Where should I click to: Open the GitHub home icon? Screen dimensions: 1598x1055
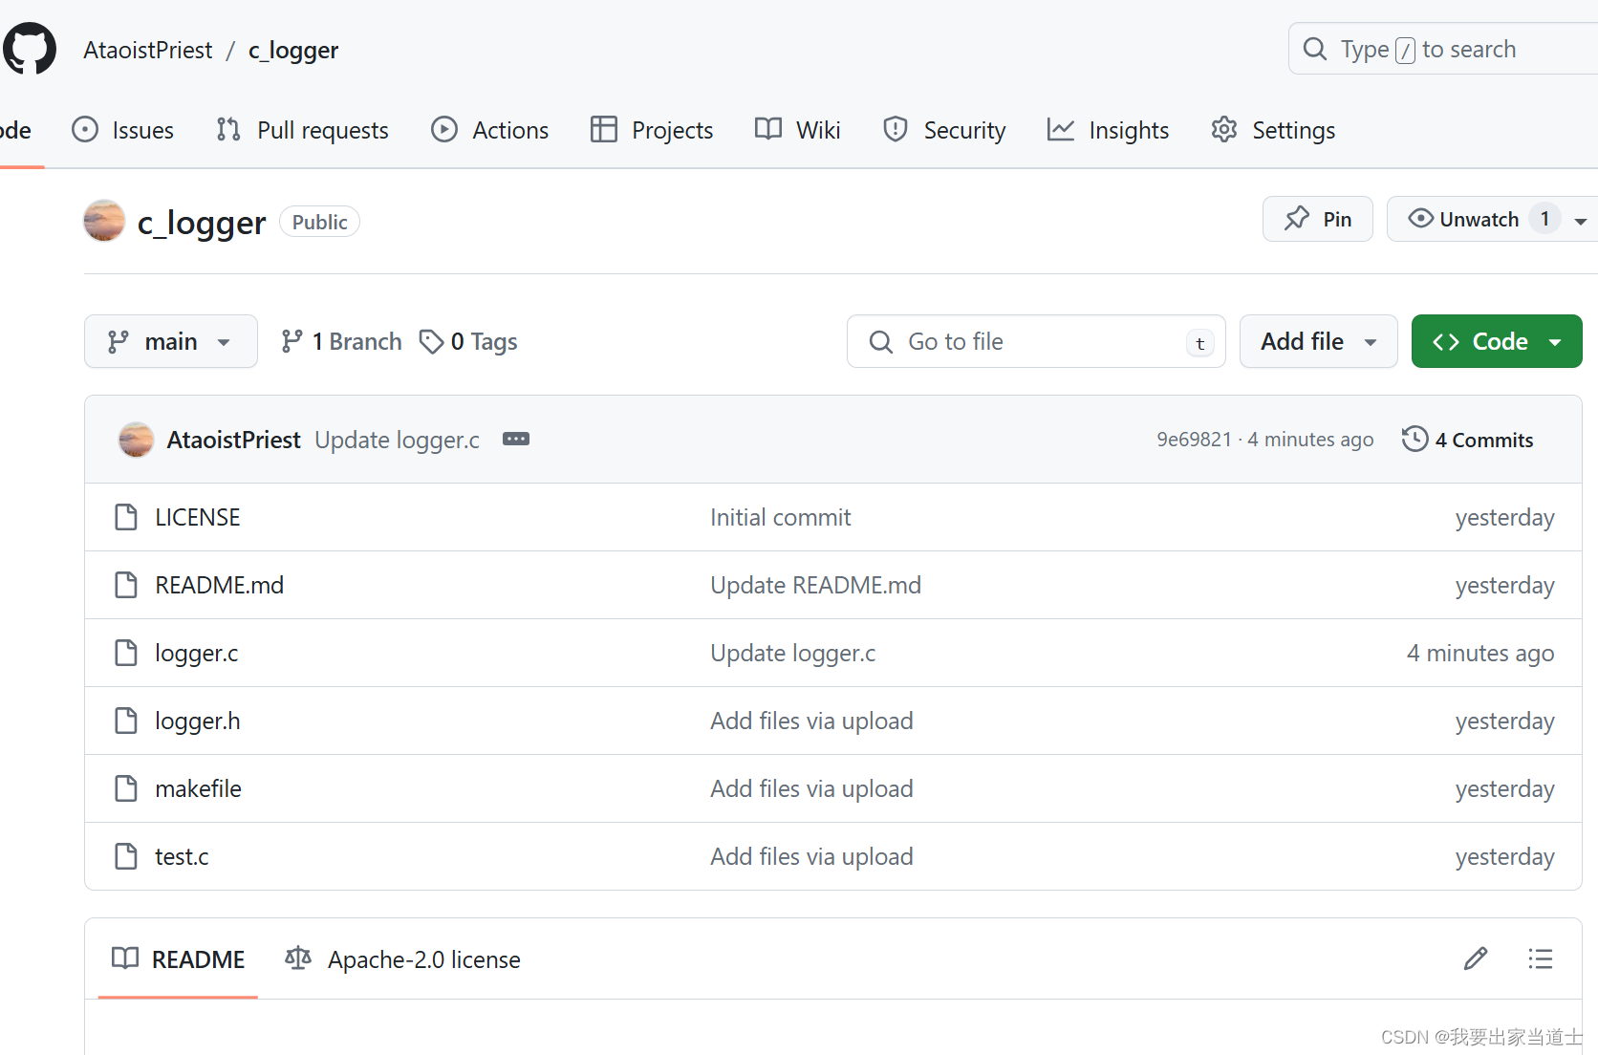click(29, 48)
